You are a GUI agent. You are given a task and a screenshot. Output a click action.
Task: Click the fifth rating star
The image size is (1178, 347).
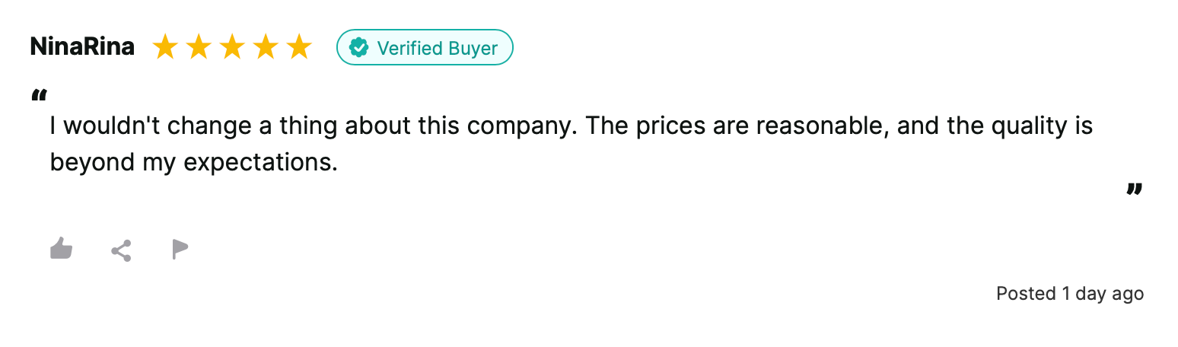299,47
